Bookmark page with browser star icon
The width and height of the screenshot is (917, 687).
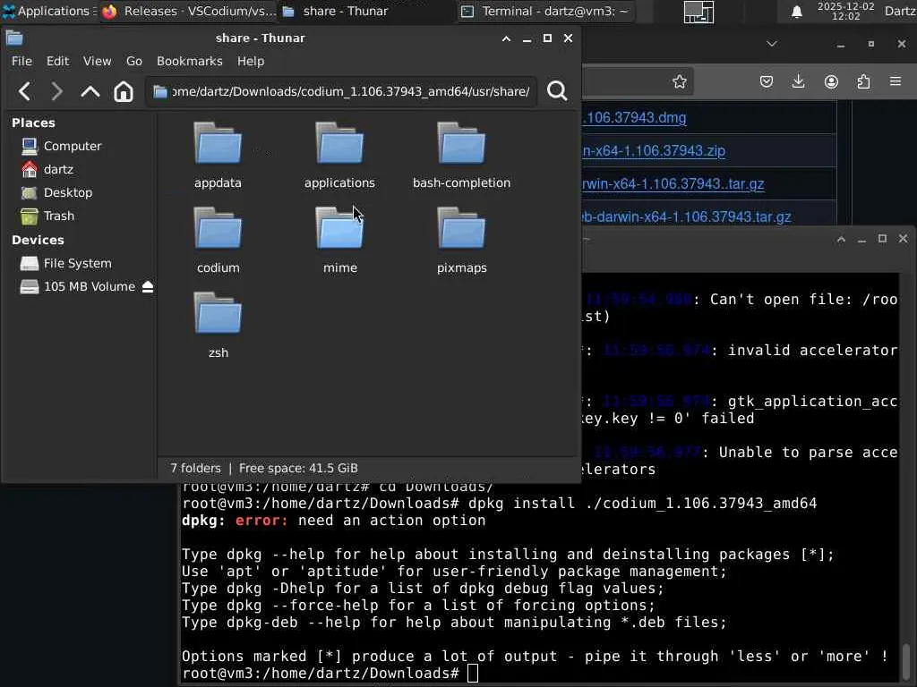pos(679,81)
